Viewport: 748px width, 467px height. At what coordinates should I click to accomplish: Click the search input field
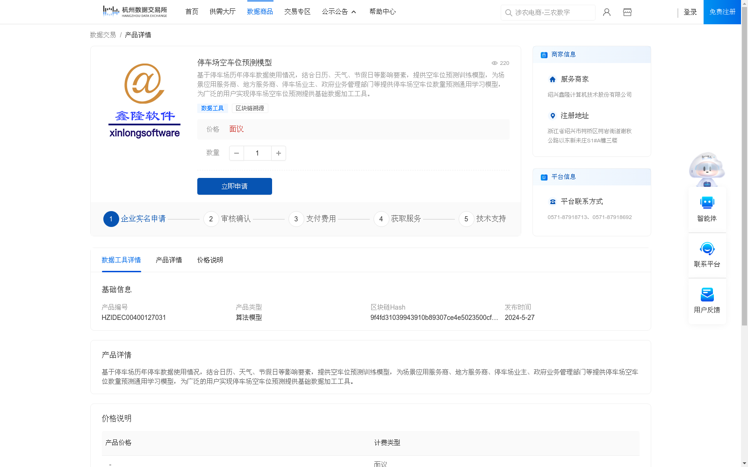click(x=552, y=13)
